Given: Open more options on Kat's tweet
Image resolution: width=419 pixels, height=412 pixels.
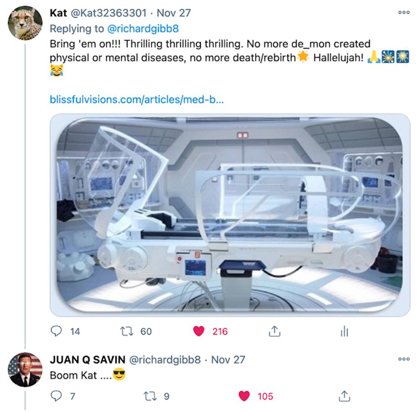Looking at the screenshot, I should point(404,13).
